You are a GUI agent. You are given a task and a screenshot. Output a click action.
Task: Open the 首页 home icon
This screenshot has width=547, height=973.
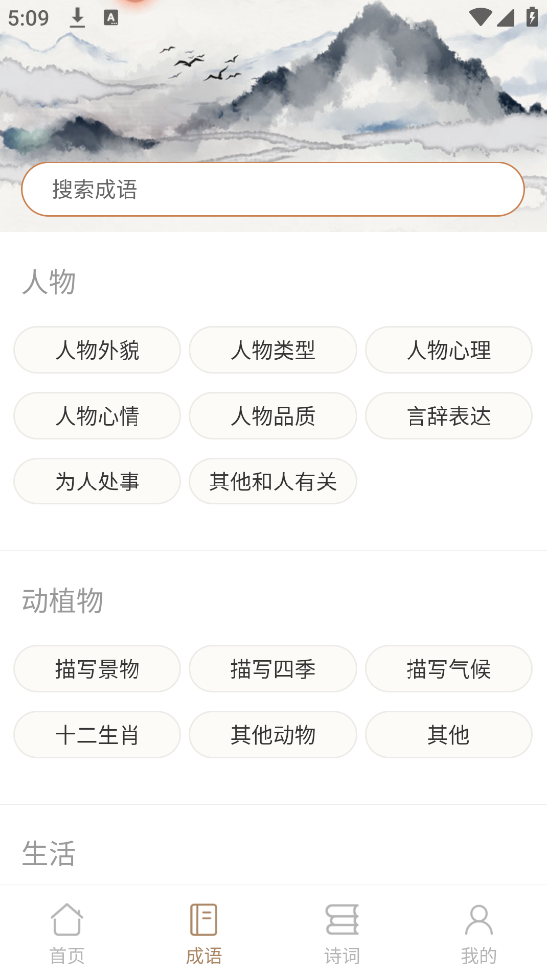click(67, 919)
